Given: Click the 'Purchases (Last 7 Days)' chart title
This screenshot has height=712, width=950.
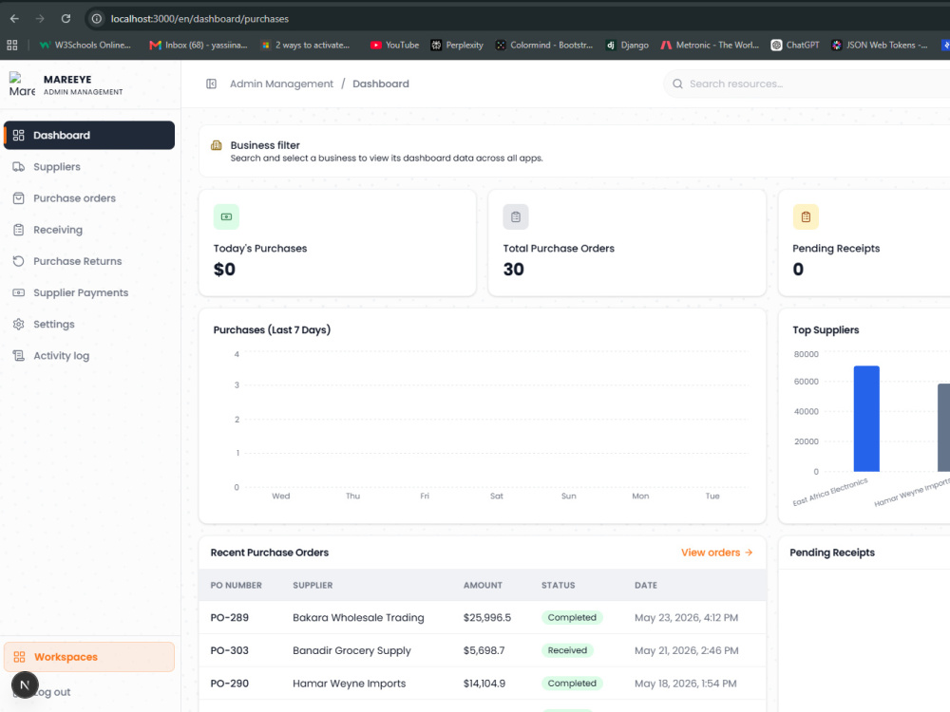Looking at the screenshot, I should (272, 330).
